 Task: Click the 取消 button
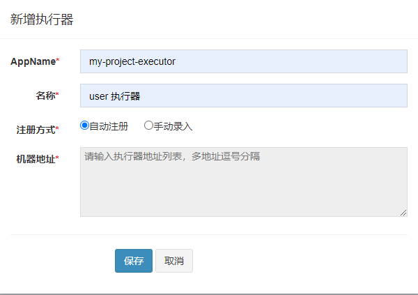174,261
